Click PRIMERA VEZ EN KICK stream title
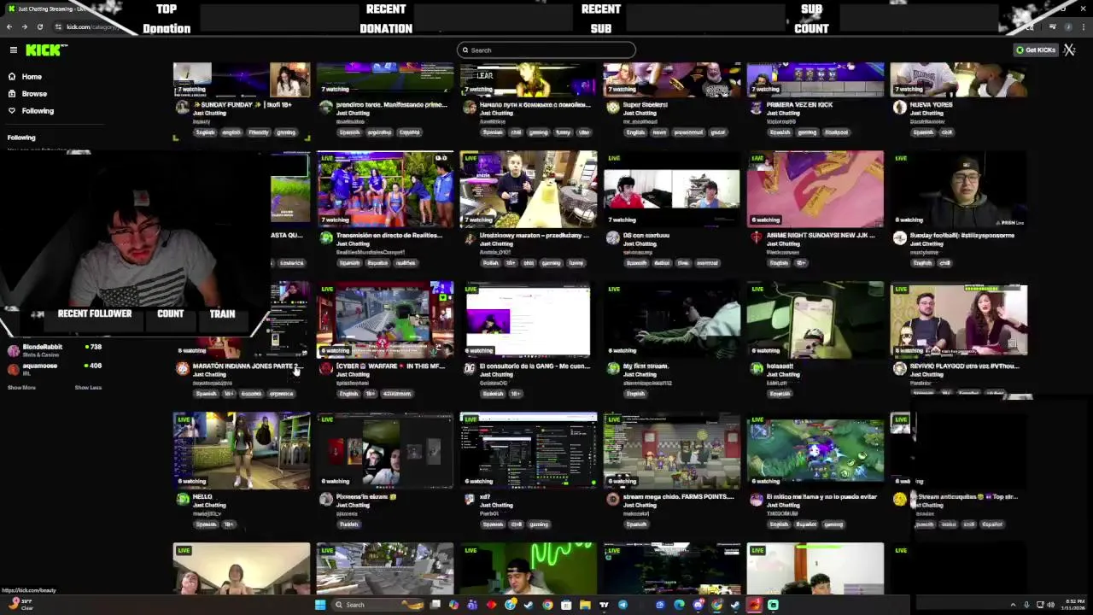This screenshot has height=615, width=1093. click(799, 105)
